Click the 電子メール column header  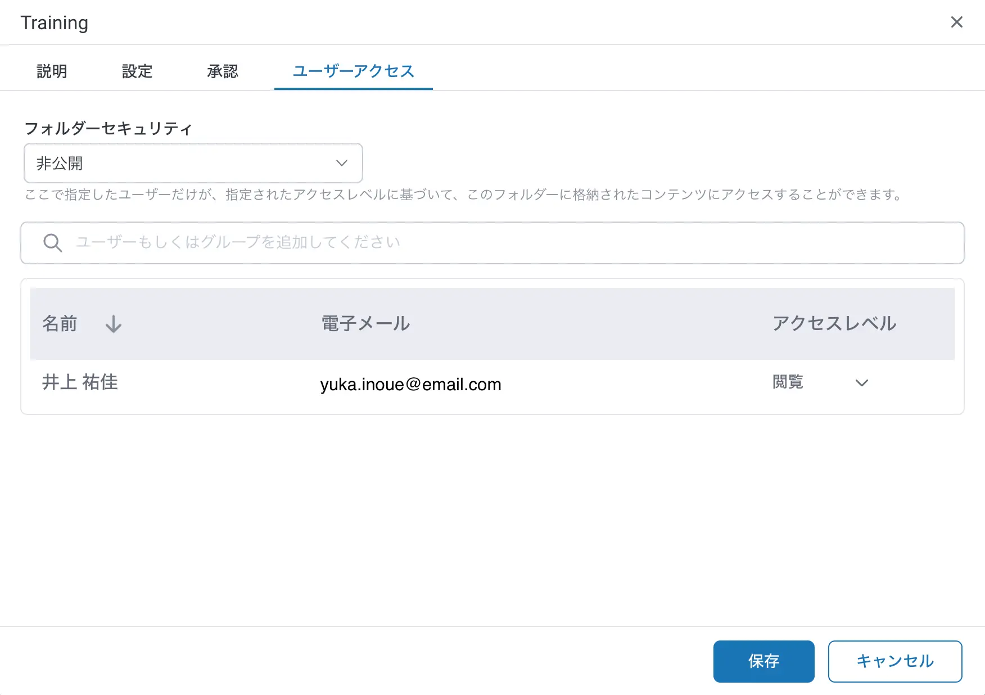[x=365, y=324]
